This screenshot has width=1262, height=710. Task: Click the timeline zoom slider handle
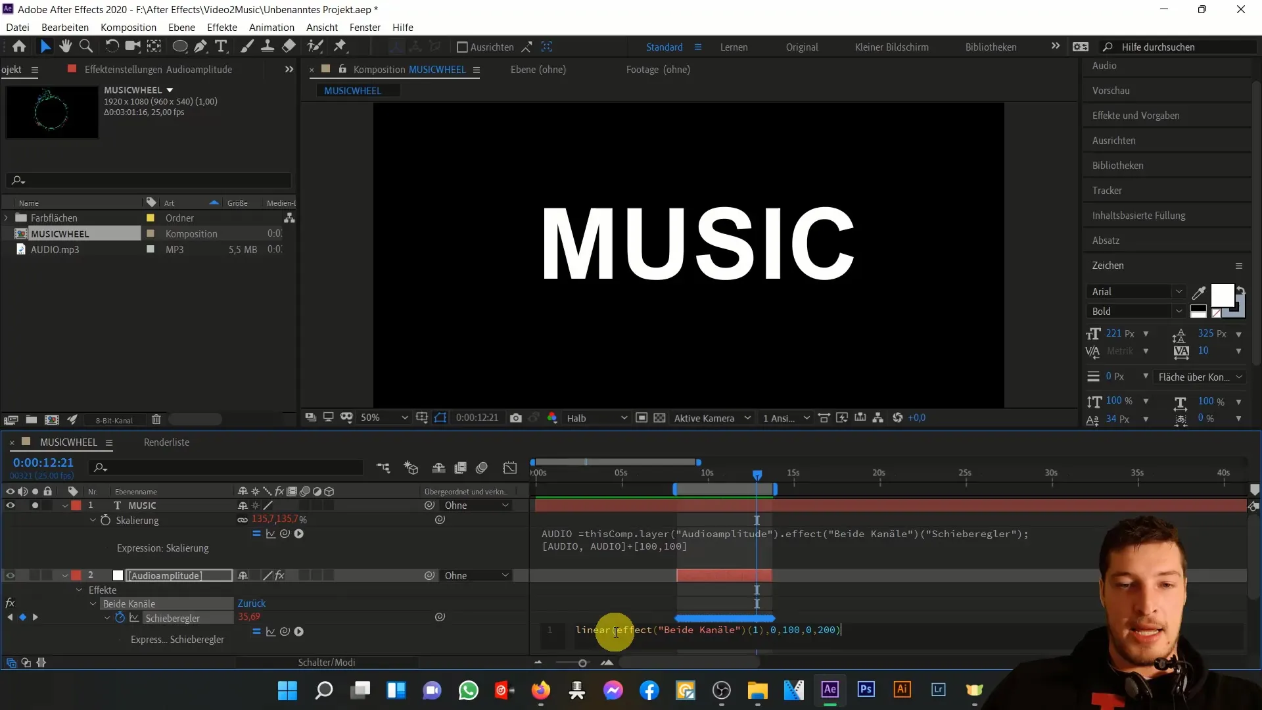pos(582,663)
